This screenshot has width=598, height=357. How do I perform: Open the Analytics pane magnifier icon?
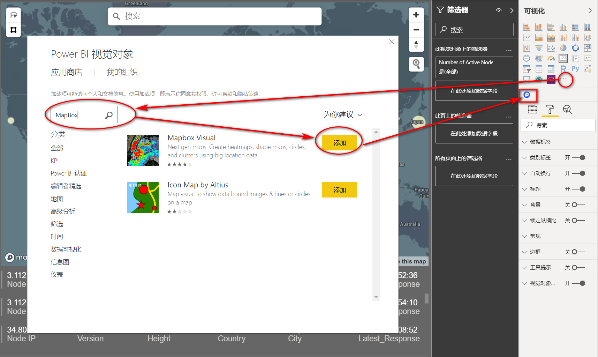(568, 109)
